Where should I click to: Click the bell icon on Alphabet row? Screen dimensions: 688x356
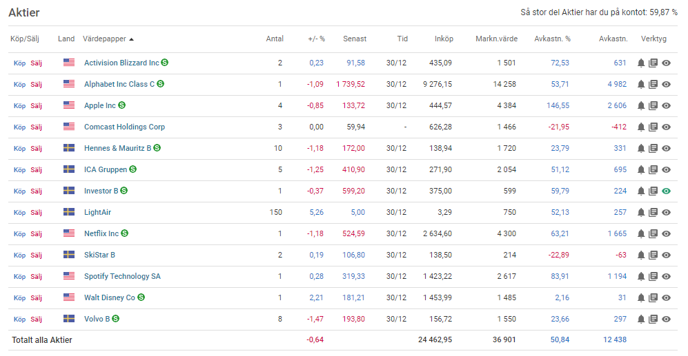pos(641,84)
